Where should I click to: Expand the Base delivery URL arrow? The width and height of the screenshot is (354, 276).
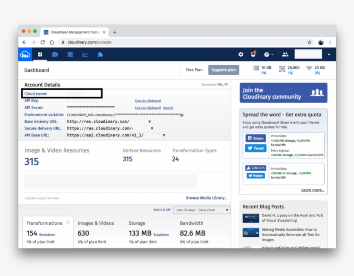pyautogui.click(x=150, y=122)
